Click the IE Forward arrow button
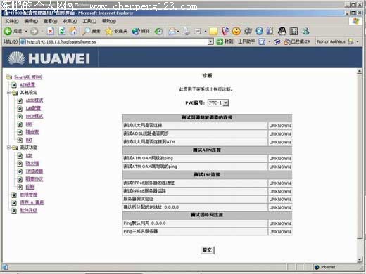The width and height of the screenshot is (366, 274). point(34,31)
